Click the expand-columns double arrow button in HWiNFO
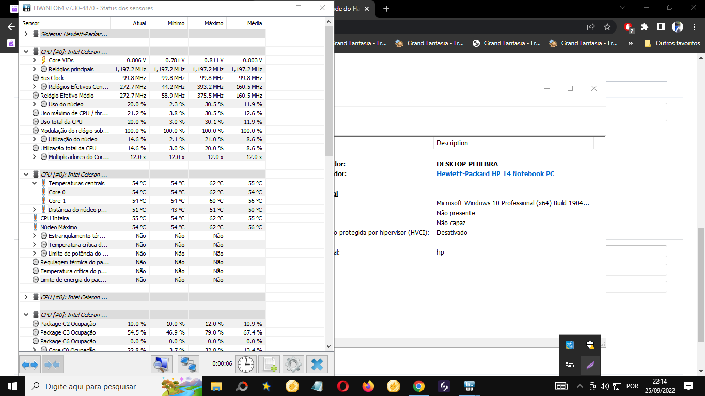The width and height of the screenshot is (705, 396). click(30, 365)
